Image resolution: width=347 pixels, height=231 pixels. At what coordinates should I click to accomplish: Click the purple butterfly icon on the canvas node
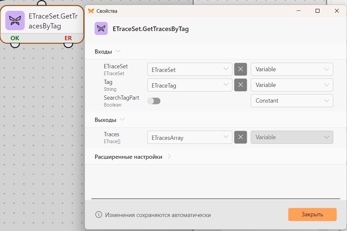15,20
